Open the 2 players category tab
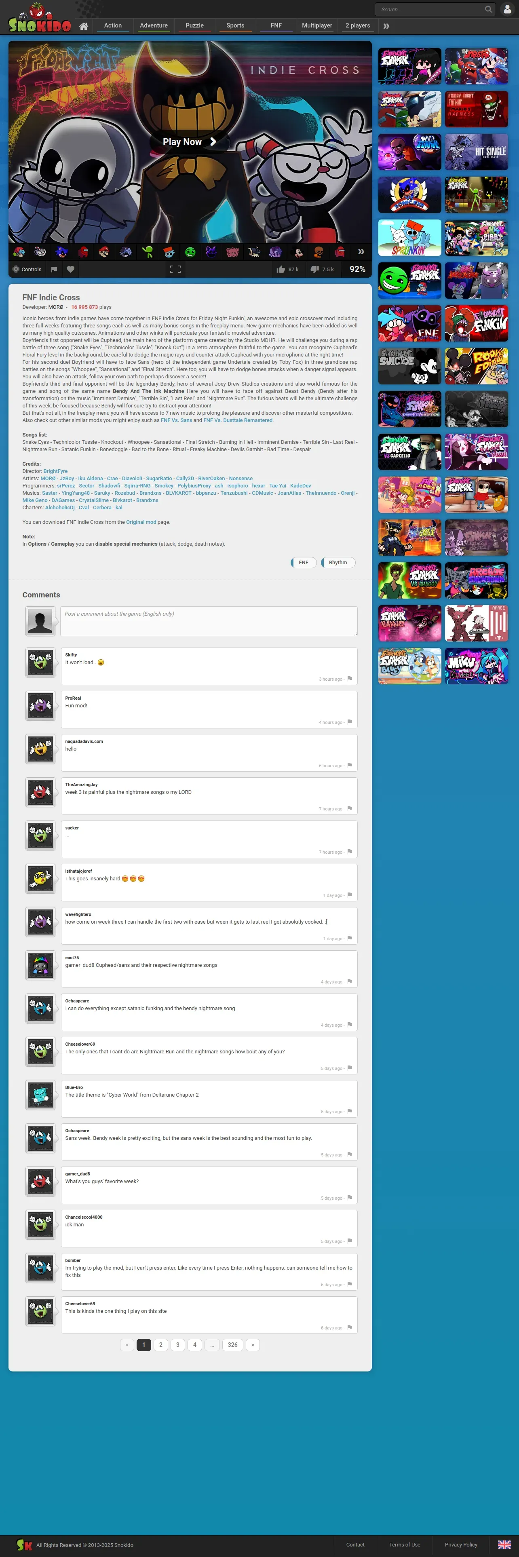Screen dimensions: 519x1557 pos(358,25)
